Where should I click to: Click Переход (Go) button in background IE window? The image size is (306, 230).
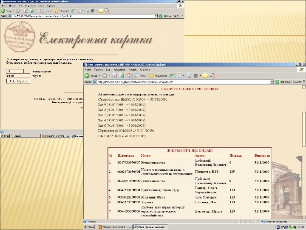click(165, 16)
